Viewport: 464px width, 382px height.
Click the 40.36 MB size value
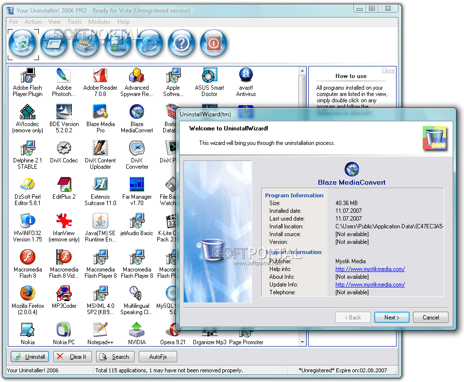[346, 203]
